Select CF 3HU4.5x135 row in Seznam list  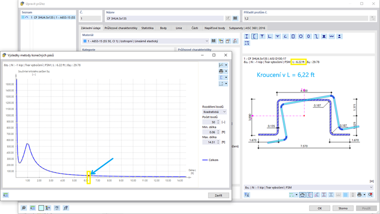48,17
